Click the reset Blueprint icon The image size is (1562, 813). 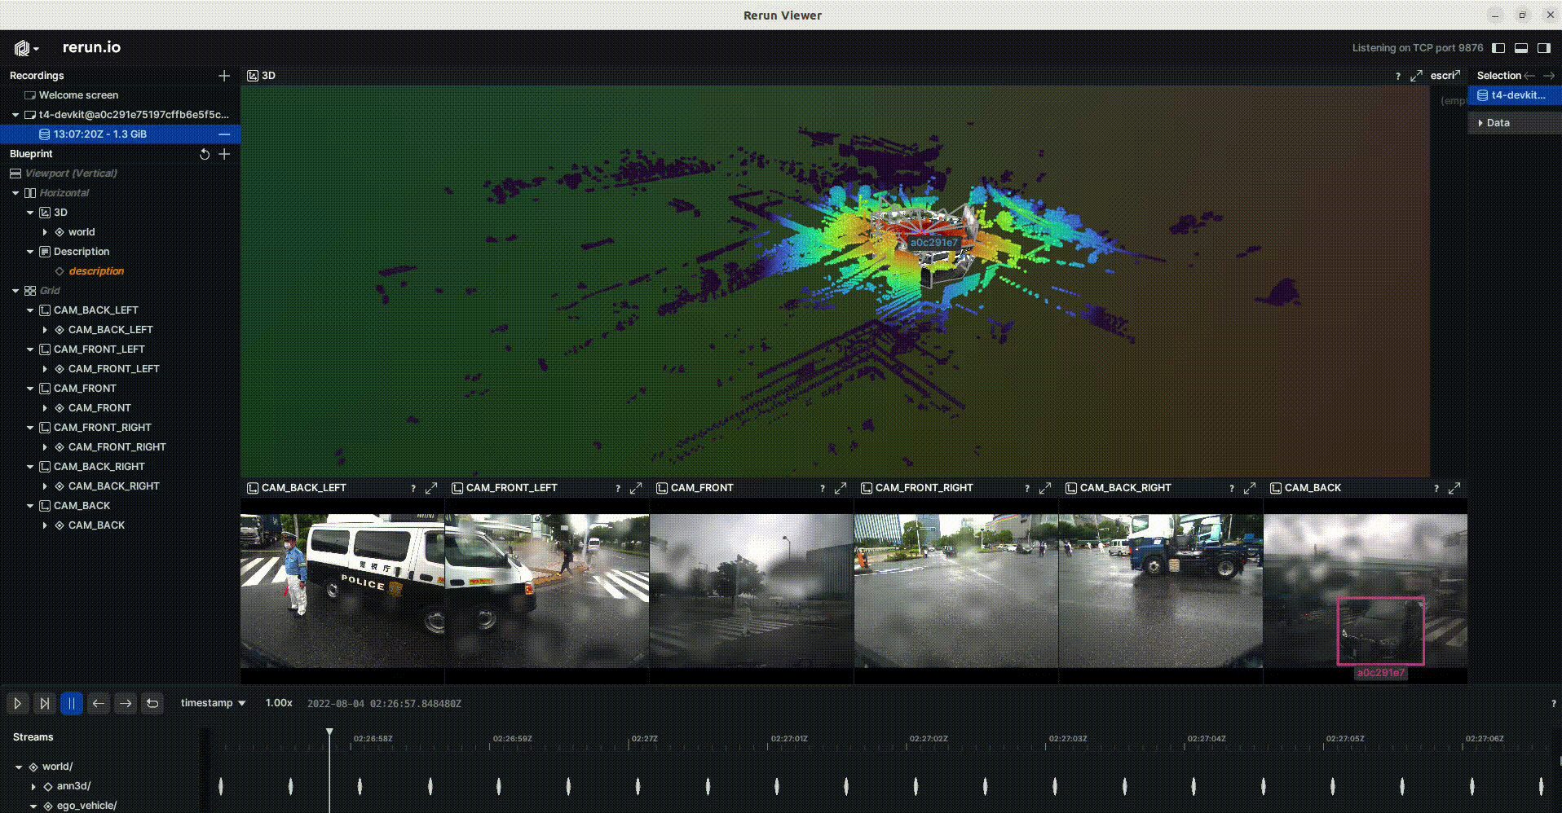tap(204, 154)
